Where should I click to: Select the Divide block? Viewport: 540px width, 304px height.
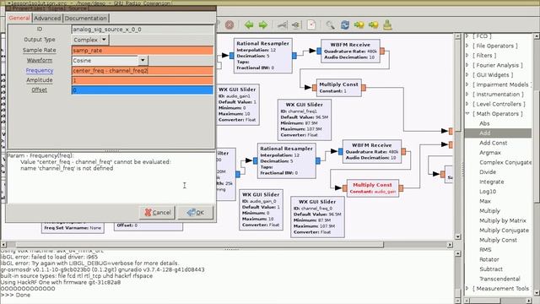[x=488, y=171]
